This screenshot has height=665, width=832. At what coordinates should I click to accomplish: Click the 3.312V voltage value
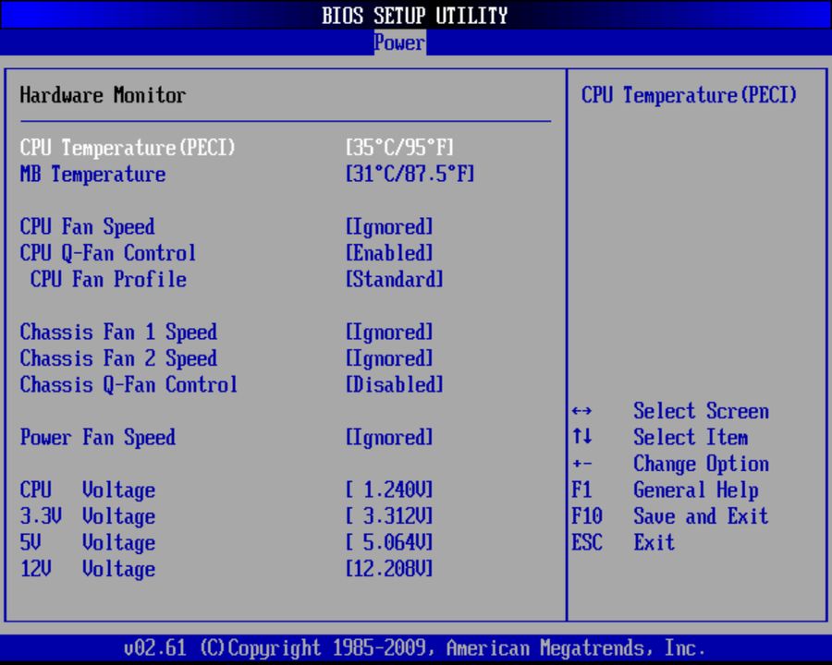(389, 516)
